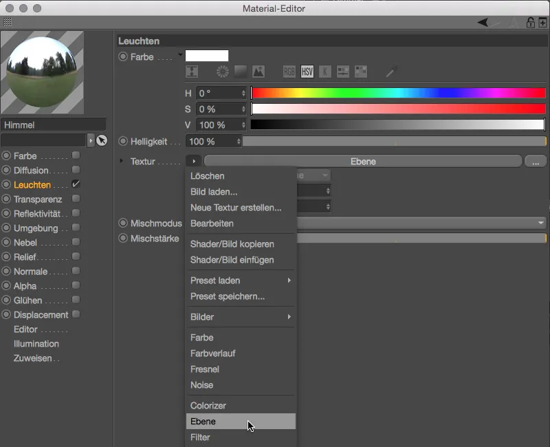550x447 pixels.
Task: Enable the Farbe channel checkbox
Action: pyautogui.click(x=76, y=155)
